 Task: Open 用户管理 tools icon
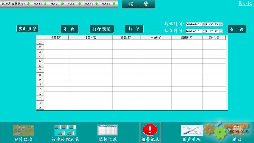(192, 130)
